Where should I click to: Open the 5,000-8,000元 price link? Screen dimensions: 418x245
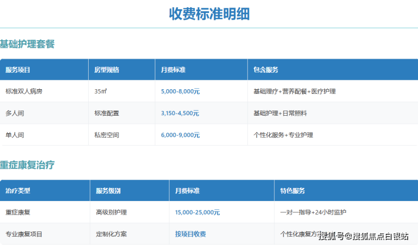point(180,91)
